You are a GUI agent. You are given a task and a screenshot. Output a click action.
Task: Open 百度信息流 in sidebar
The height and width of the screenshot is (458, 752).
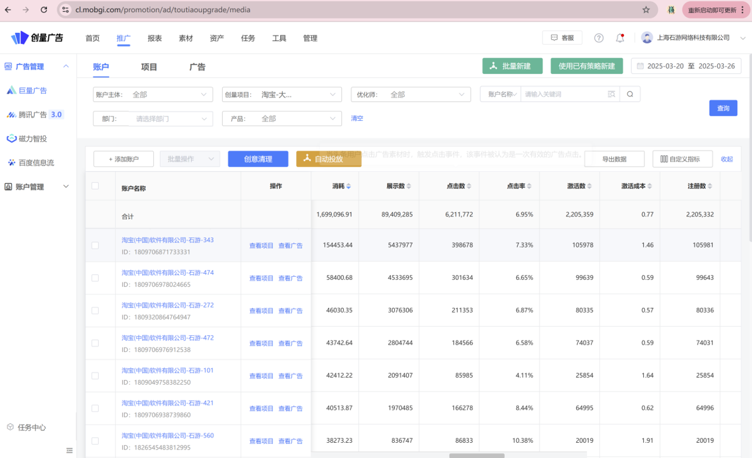tap(36, 163)
